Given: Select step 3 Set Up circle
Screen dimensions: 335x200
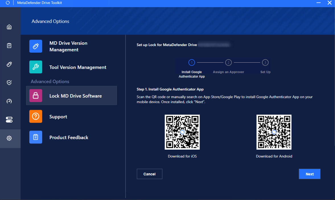Looking at the screenshot, I should click(x=265, y=63).
